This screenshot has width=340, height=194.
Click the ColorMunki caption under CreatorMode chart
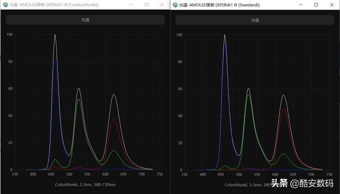pyautogui.click(x=85, y=184)
